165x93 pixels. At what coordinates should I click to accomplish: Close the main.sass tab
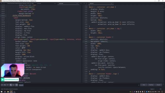point(77,3)
